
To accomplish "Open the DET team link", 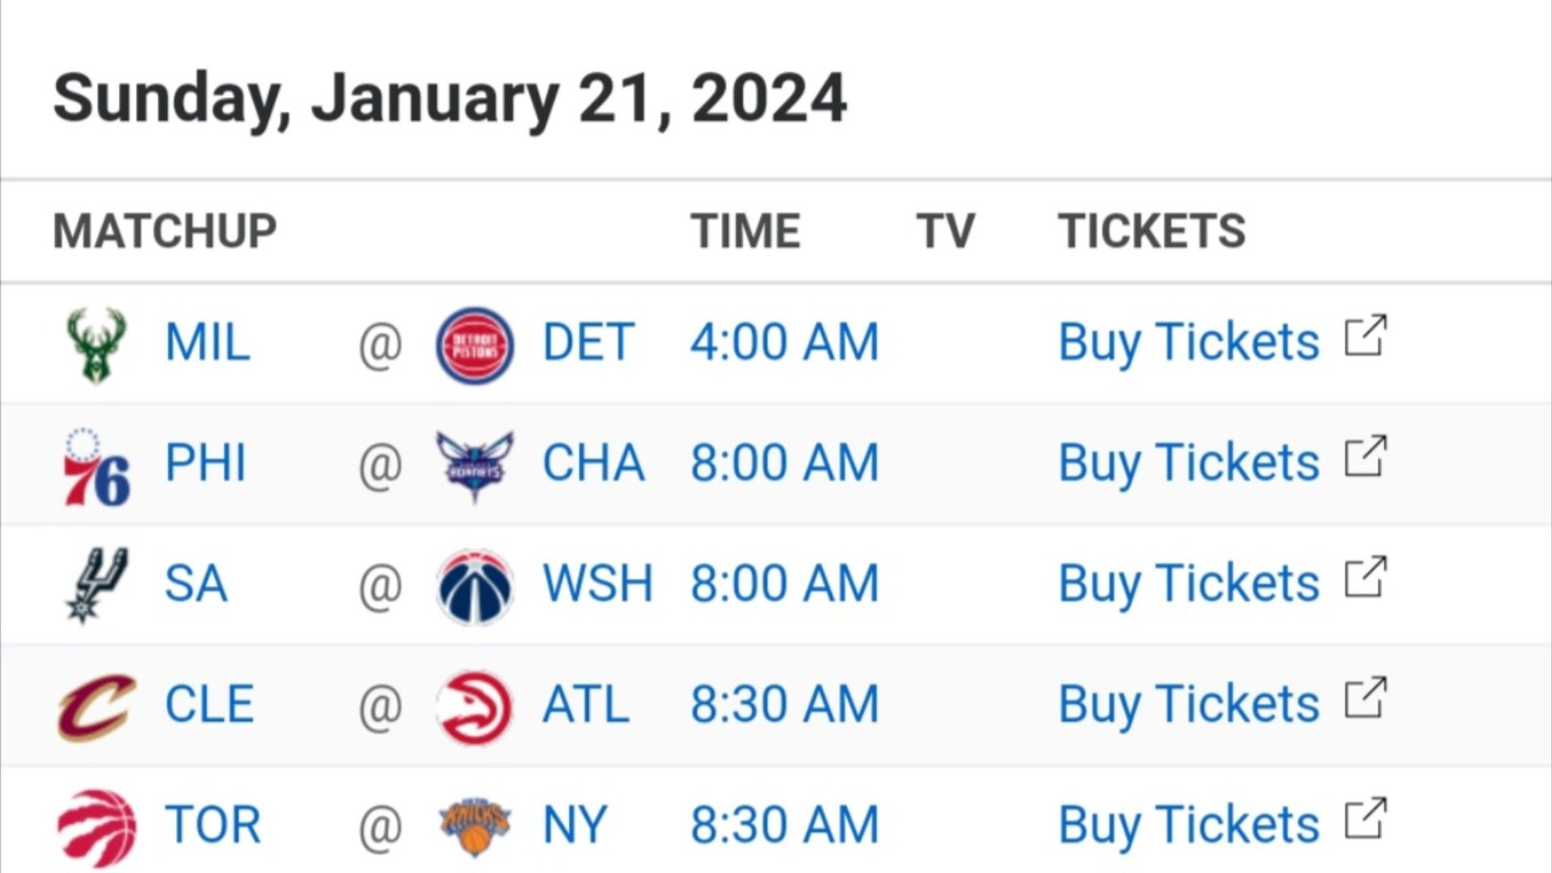I will (x=588, y=343).
